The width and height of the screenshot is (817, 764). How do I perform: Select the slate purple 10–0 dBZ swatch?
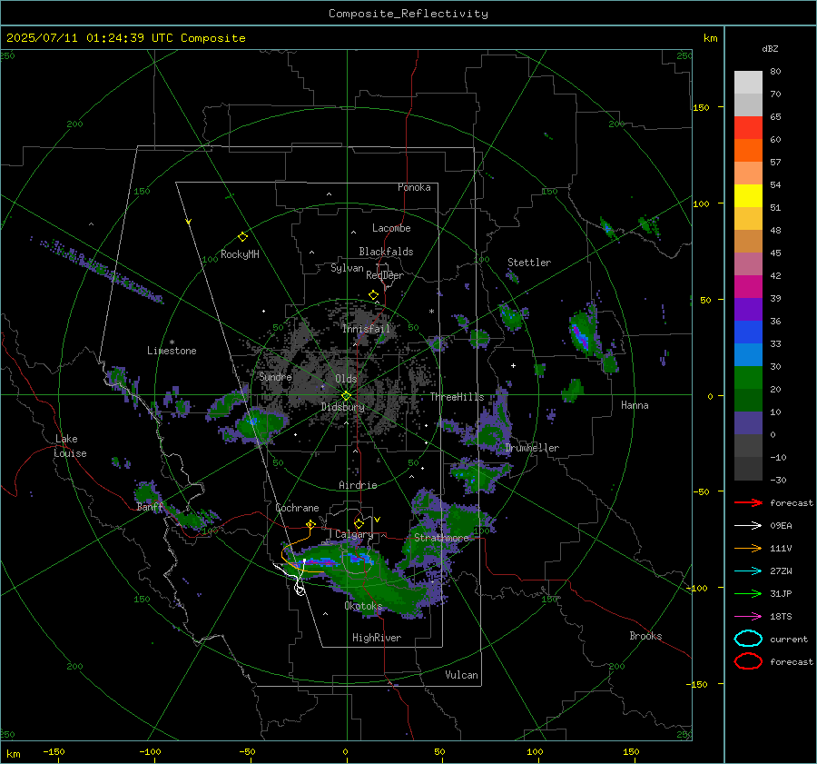(748, 422)
